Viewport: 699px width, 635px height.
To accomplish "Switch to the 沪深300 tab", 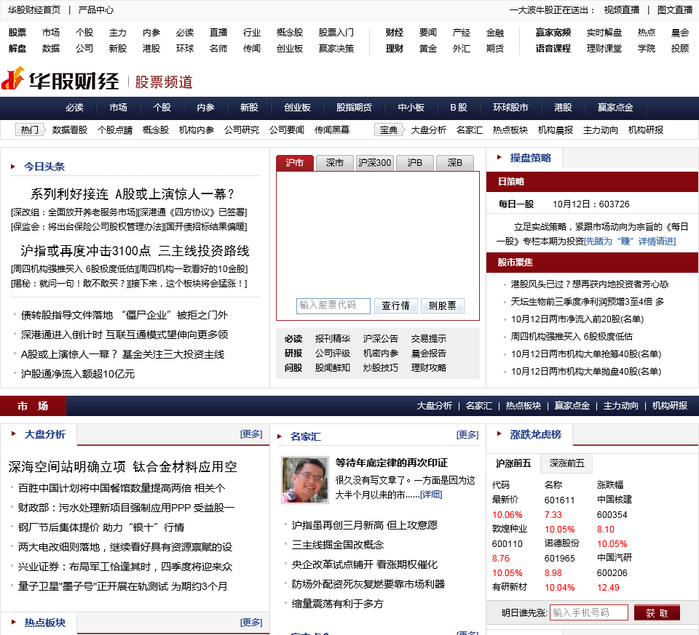I will pos(375,163).
